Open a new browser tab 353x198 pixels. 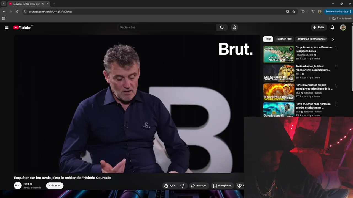point(54,4)
